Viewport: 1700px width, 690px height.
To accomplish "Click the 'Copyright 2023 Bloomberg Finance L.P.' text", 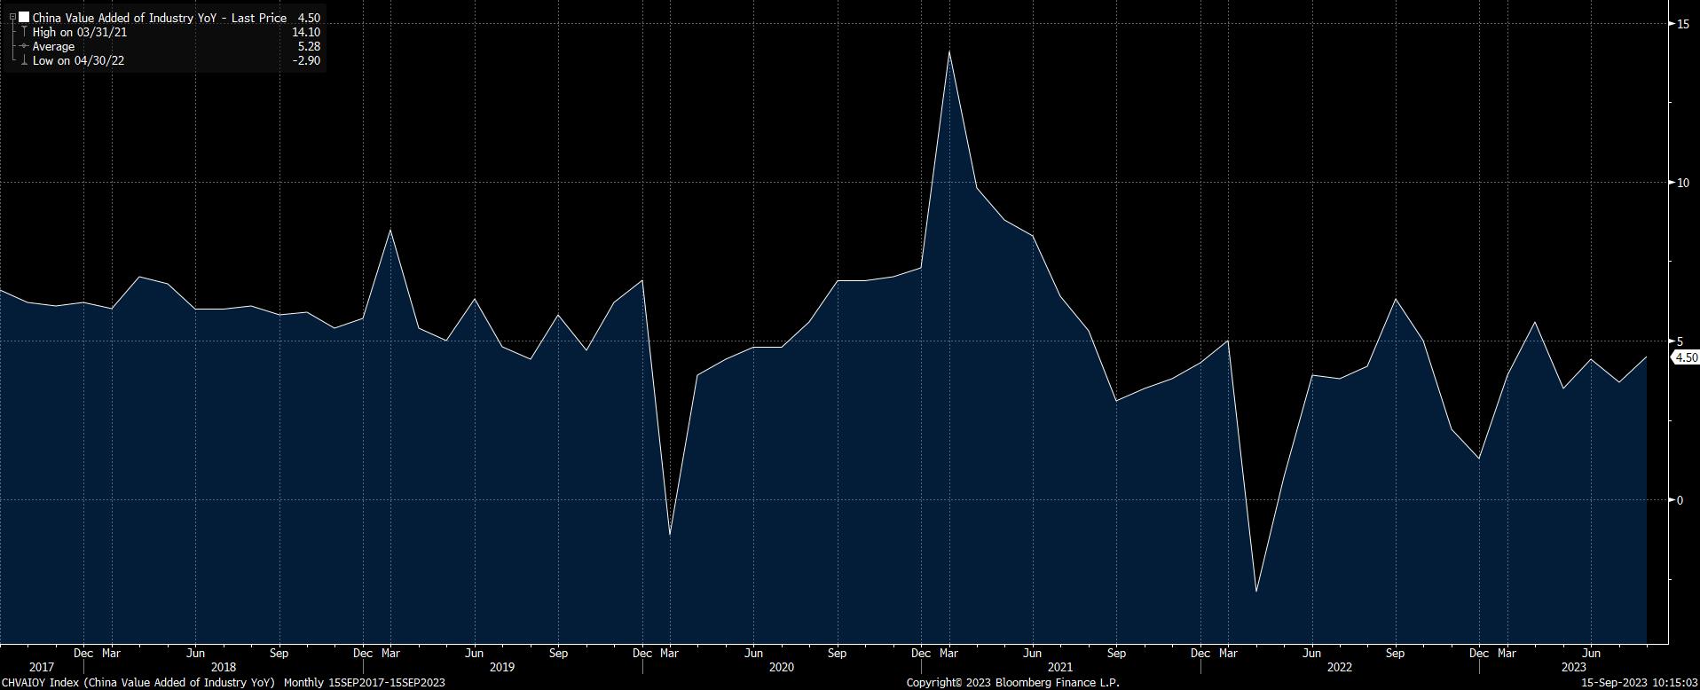I will click(1012, 682).
